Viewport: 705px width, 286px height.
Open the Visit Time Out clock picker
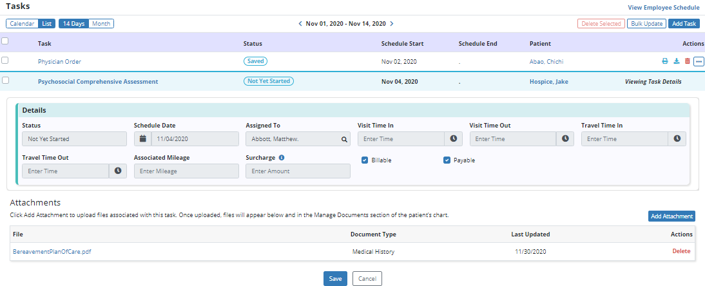[x=565, y=138]
